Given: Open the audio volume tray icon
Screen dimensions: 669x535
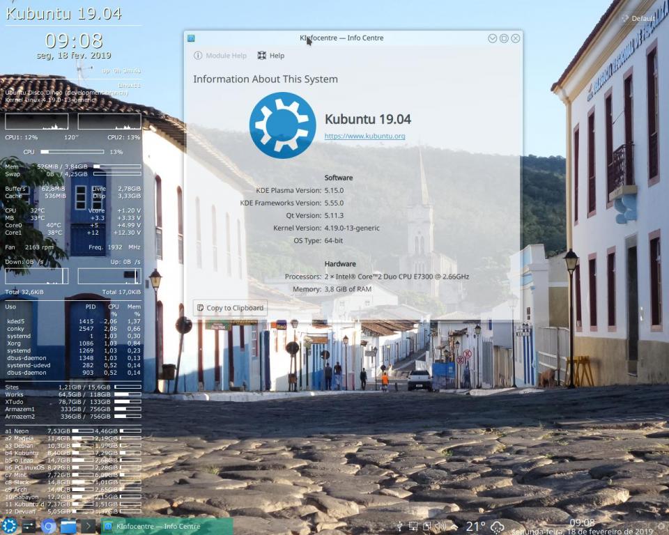Looking at the screenshot, I should [440, 526].
